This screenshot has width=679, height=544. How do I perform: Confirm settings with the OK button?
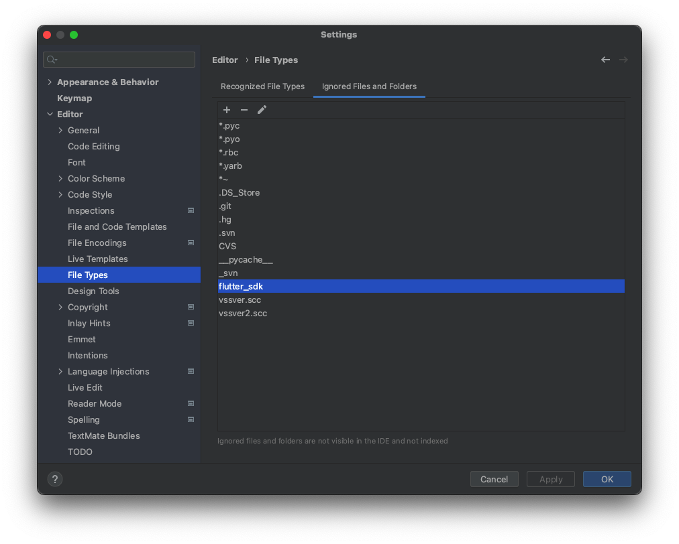coord(607,479)
